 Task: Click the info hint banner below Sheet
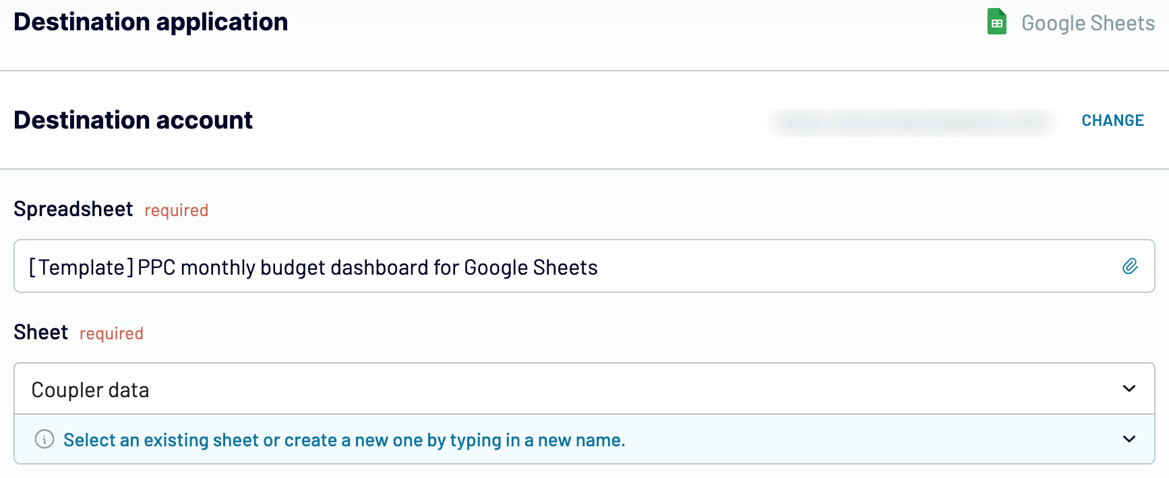[x=584, y=440]
